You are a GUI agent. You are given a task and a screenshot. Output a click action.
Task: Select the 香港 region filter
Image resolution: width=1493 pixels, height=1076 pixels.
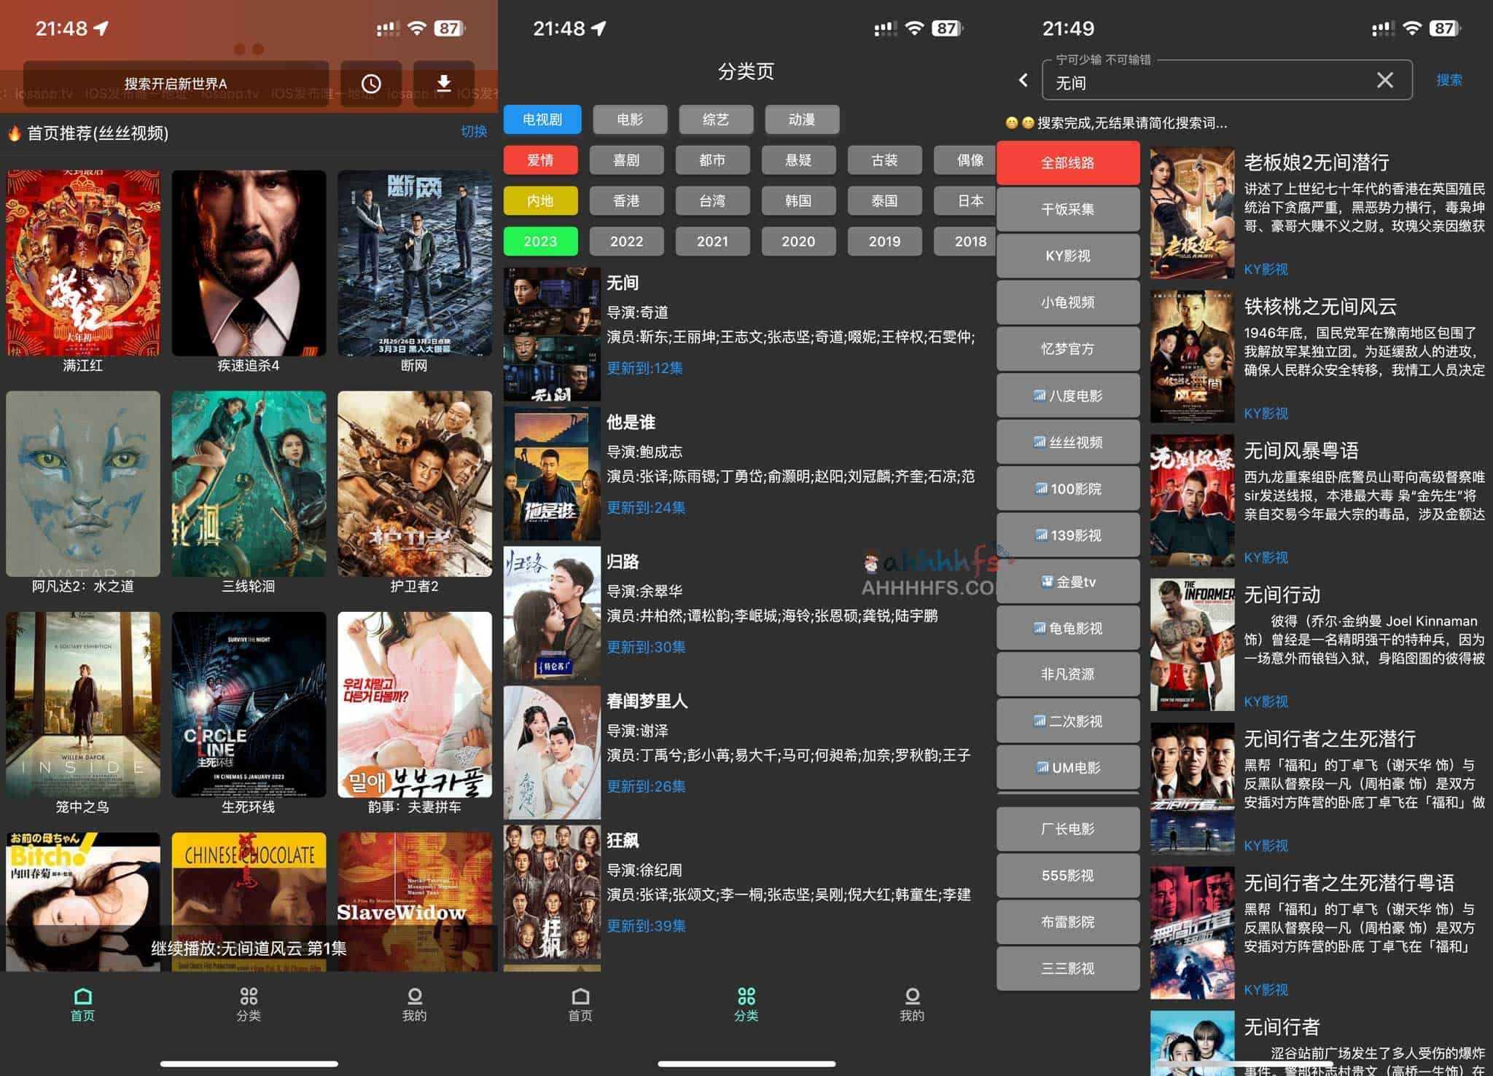(626, 201)
